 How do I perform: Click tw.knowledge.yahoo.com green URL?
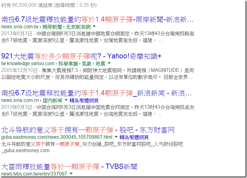click(x=28, y=63)
